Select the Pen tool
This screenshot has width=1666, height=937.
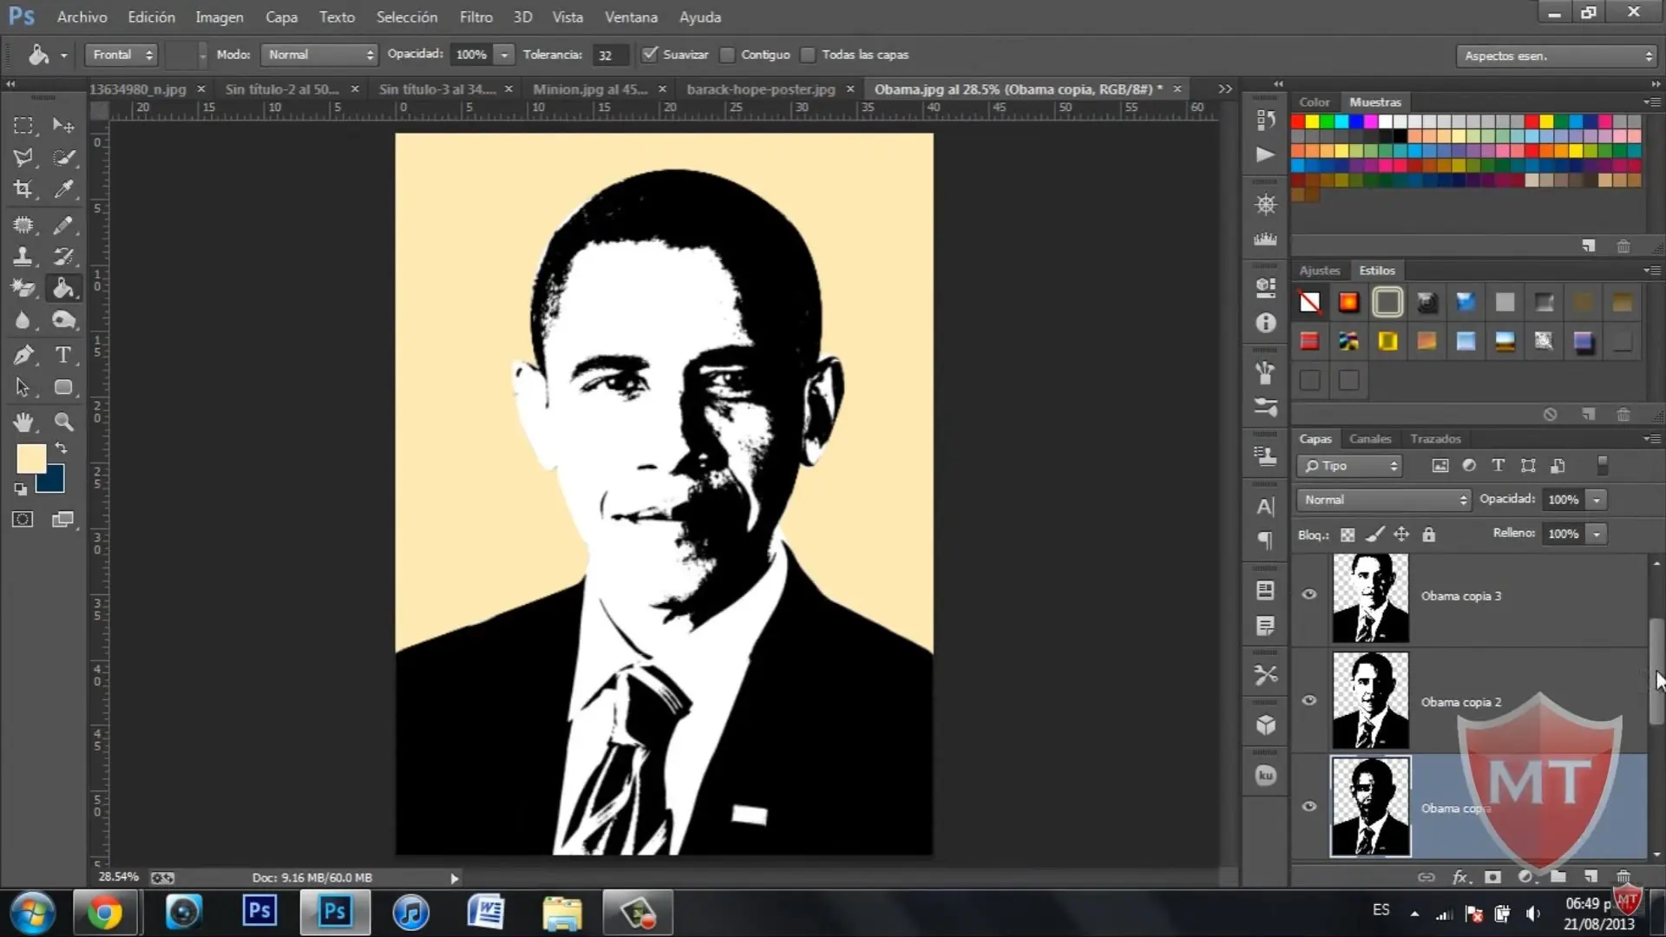tap(23, 355)
